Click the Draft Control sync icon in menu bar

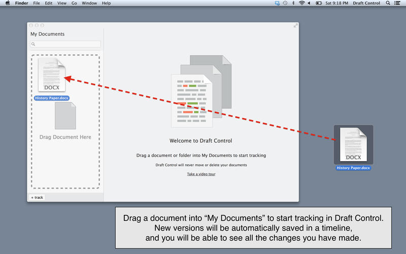click(x=277, y=3)
